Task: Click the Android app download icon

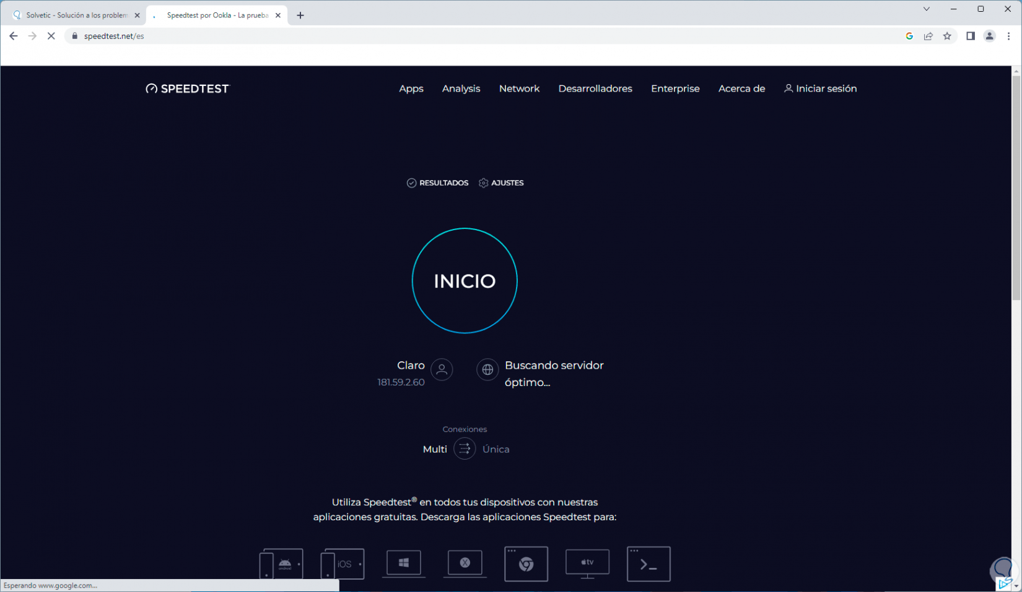Action: [x=281, y=564]
